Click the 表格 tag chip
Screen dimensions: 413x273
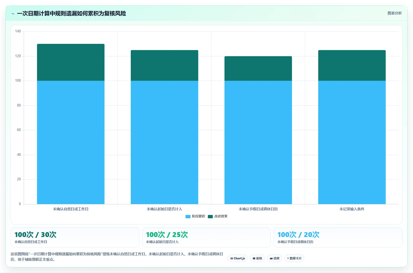[257, 258]
